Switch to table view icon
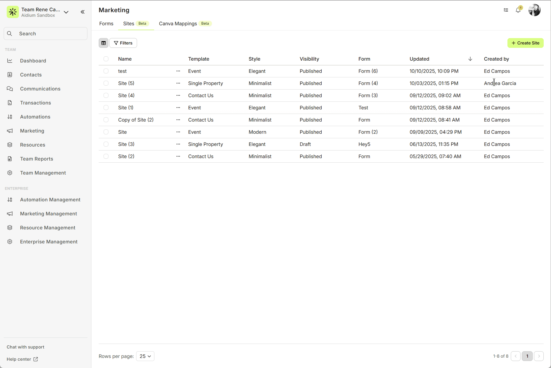The height and width of the screenshot is (368, 551). pos(104,43)
